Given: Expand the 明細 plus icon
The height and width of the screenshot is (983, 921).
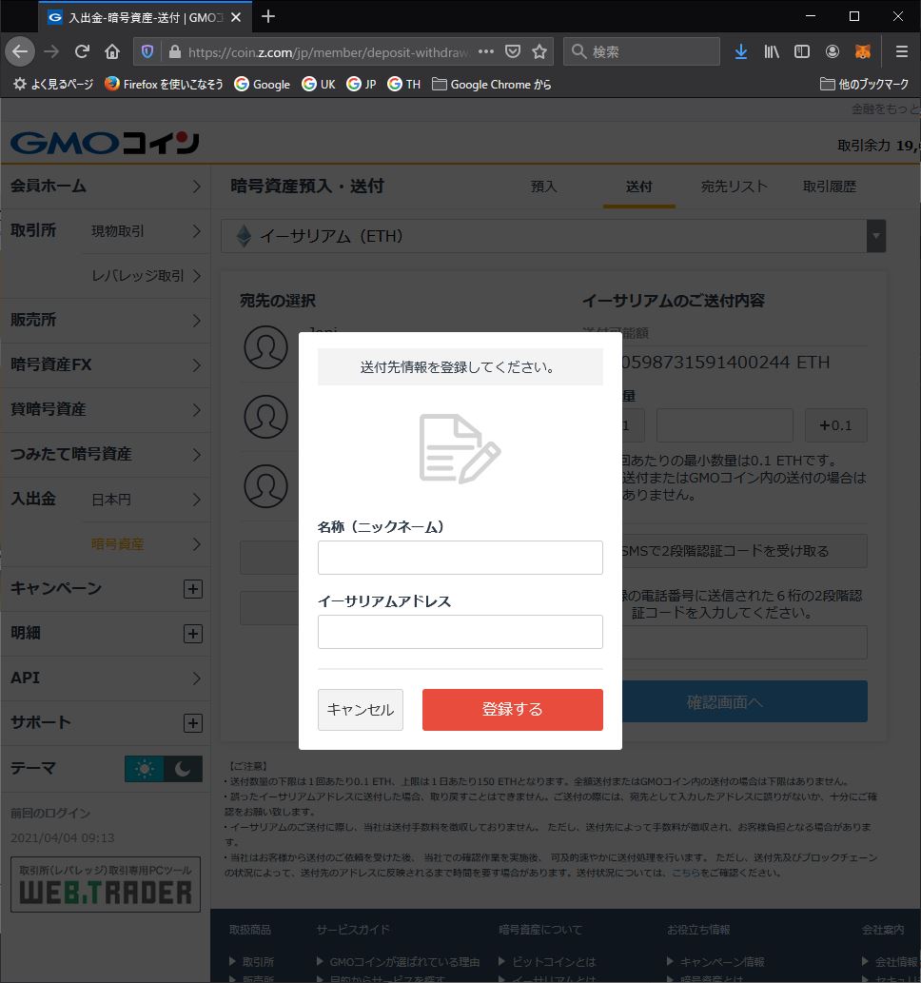Looking at the screenshot, I should (192, 633).
